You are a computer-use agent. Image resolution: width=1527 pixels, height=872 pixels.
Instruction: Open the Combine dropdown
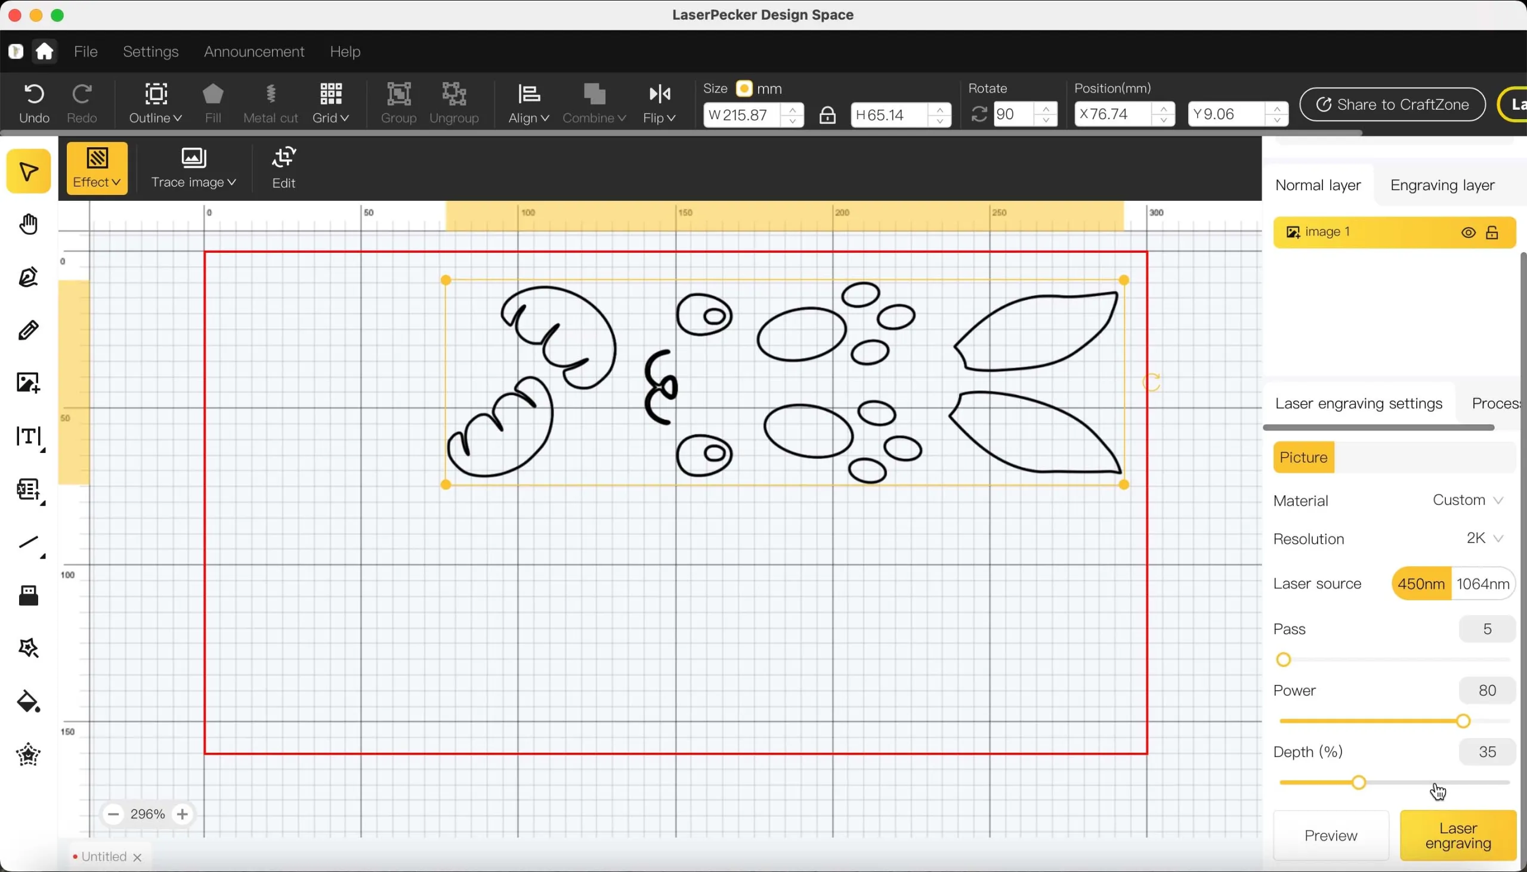coord(595,103)
